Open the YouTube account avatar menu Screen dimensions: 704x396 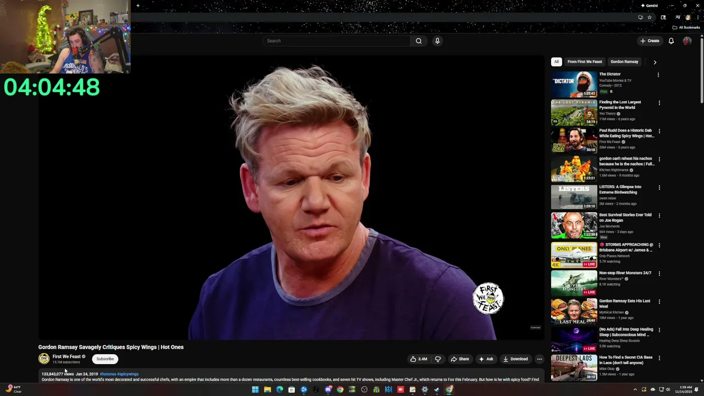point(687,41)
